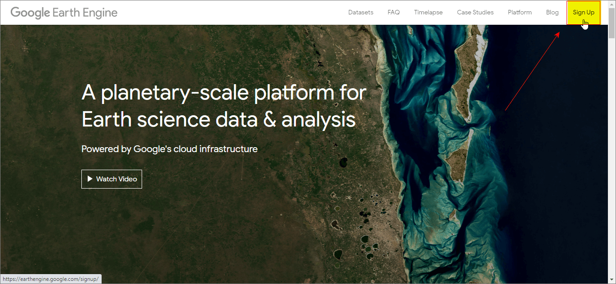The image size is (616, 284).
Task: Click the scrollbar down arrow
Action: pos(612,280)
